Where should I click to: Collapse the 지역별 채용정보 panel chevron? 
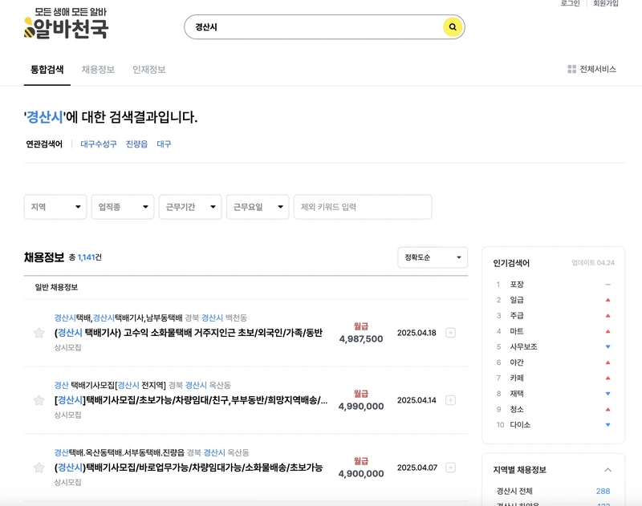click(608, 470)
